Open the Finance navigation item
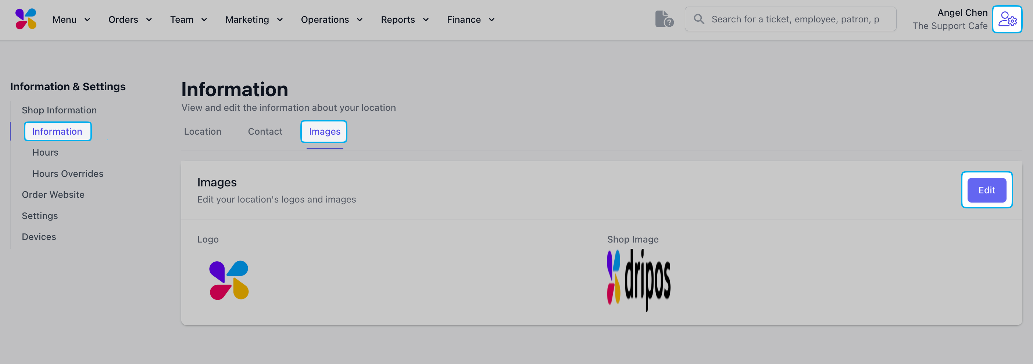This screenshot has height=364, width=1033. [x=464, y=19]
